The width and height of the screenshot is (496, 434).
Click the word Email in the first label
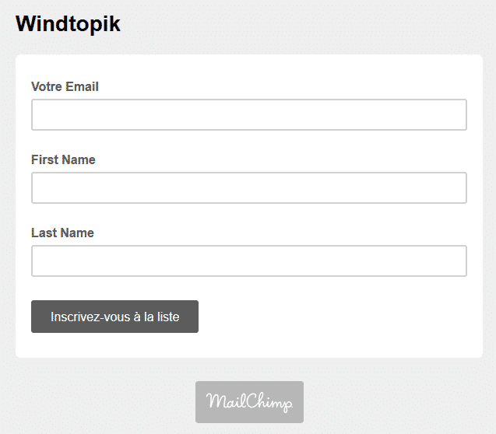(x=82, y=86)
